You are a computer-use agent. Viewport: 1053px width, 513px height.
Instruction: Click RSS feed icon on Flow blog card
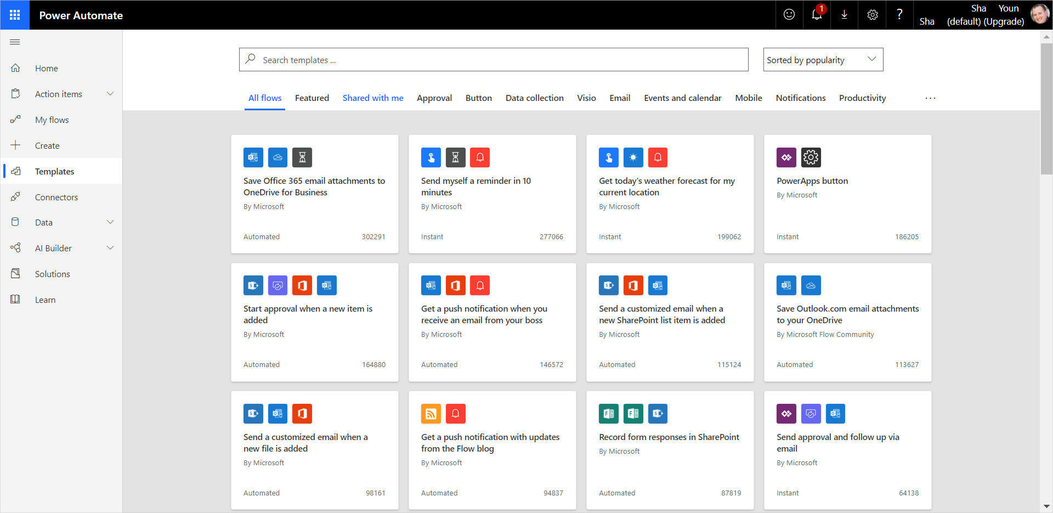coord(431,414)
